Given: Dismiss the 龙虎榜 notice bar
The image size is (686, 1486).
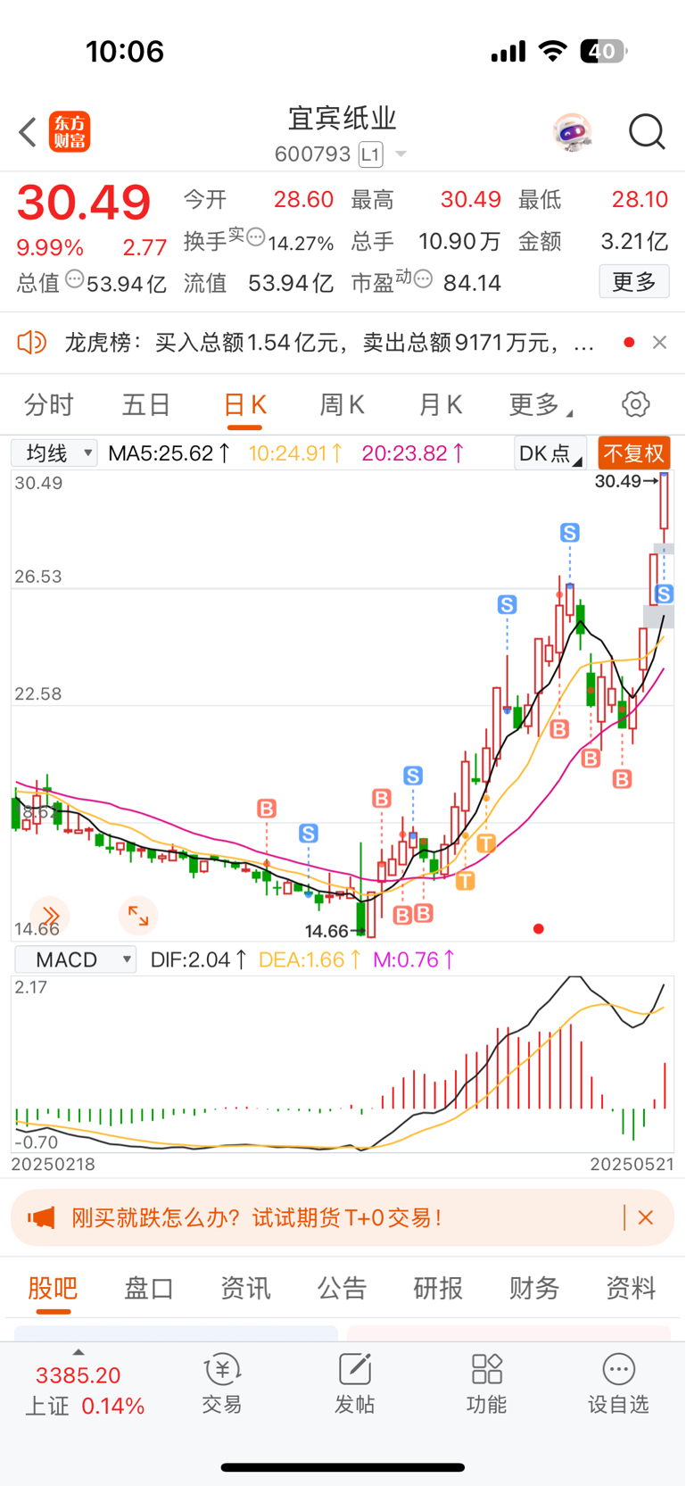Looking at the screenshot, I should pos(659,343).
